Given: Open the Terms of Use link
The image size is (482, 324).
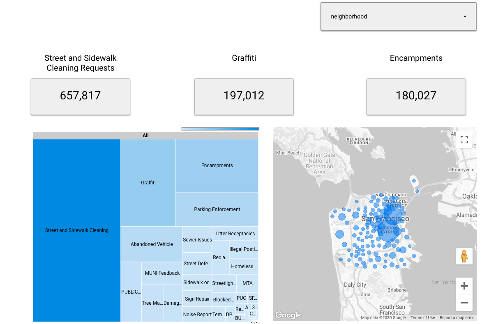Looking at the screenshot, I should coord(422,317).
